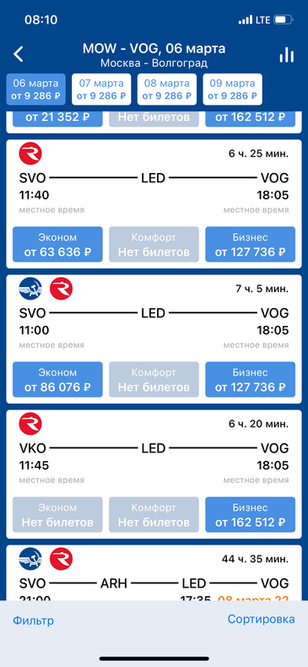This screenshot has height=667, width=308.
Task: Open the price chart bars icon
Action: pos(287,54)
